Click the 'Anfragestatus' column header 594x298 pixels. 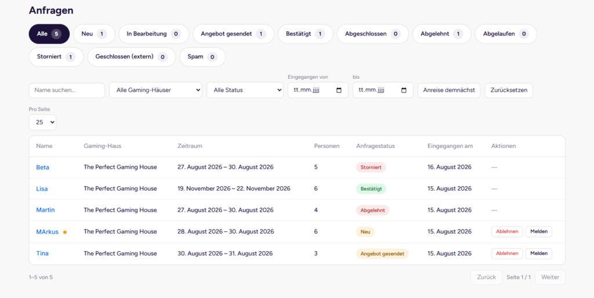[x=375, y=146]
